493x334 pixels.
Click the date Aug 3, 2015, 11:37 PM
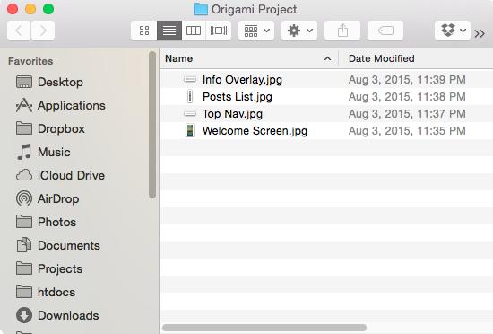coord(407,114)
